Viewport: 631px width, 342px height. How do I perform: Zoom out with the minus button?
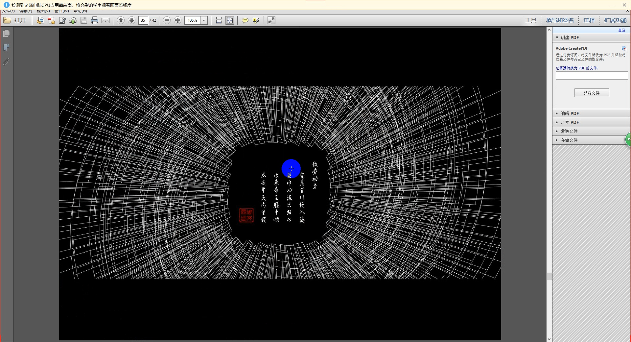point(167,20)
